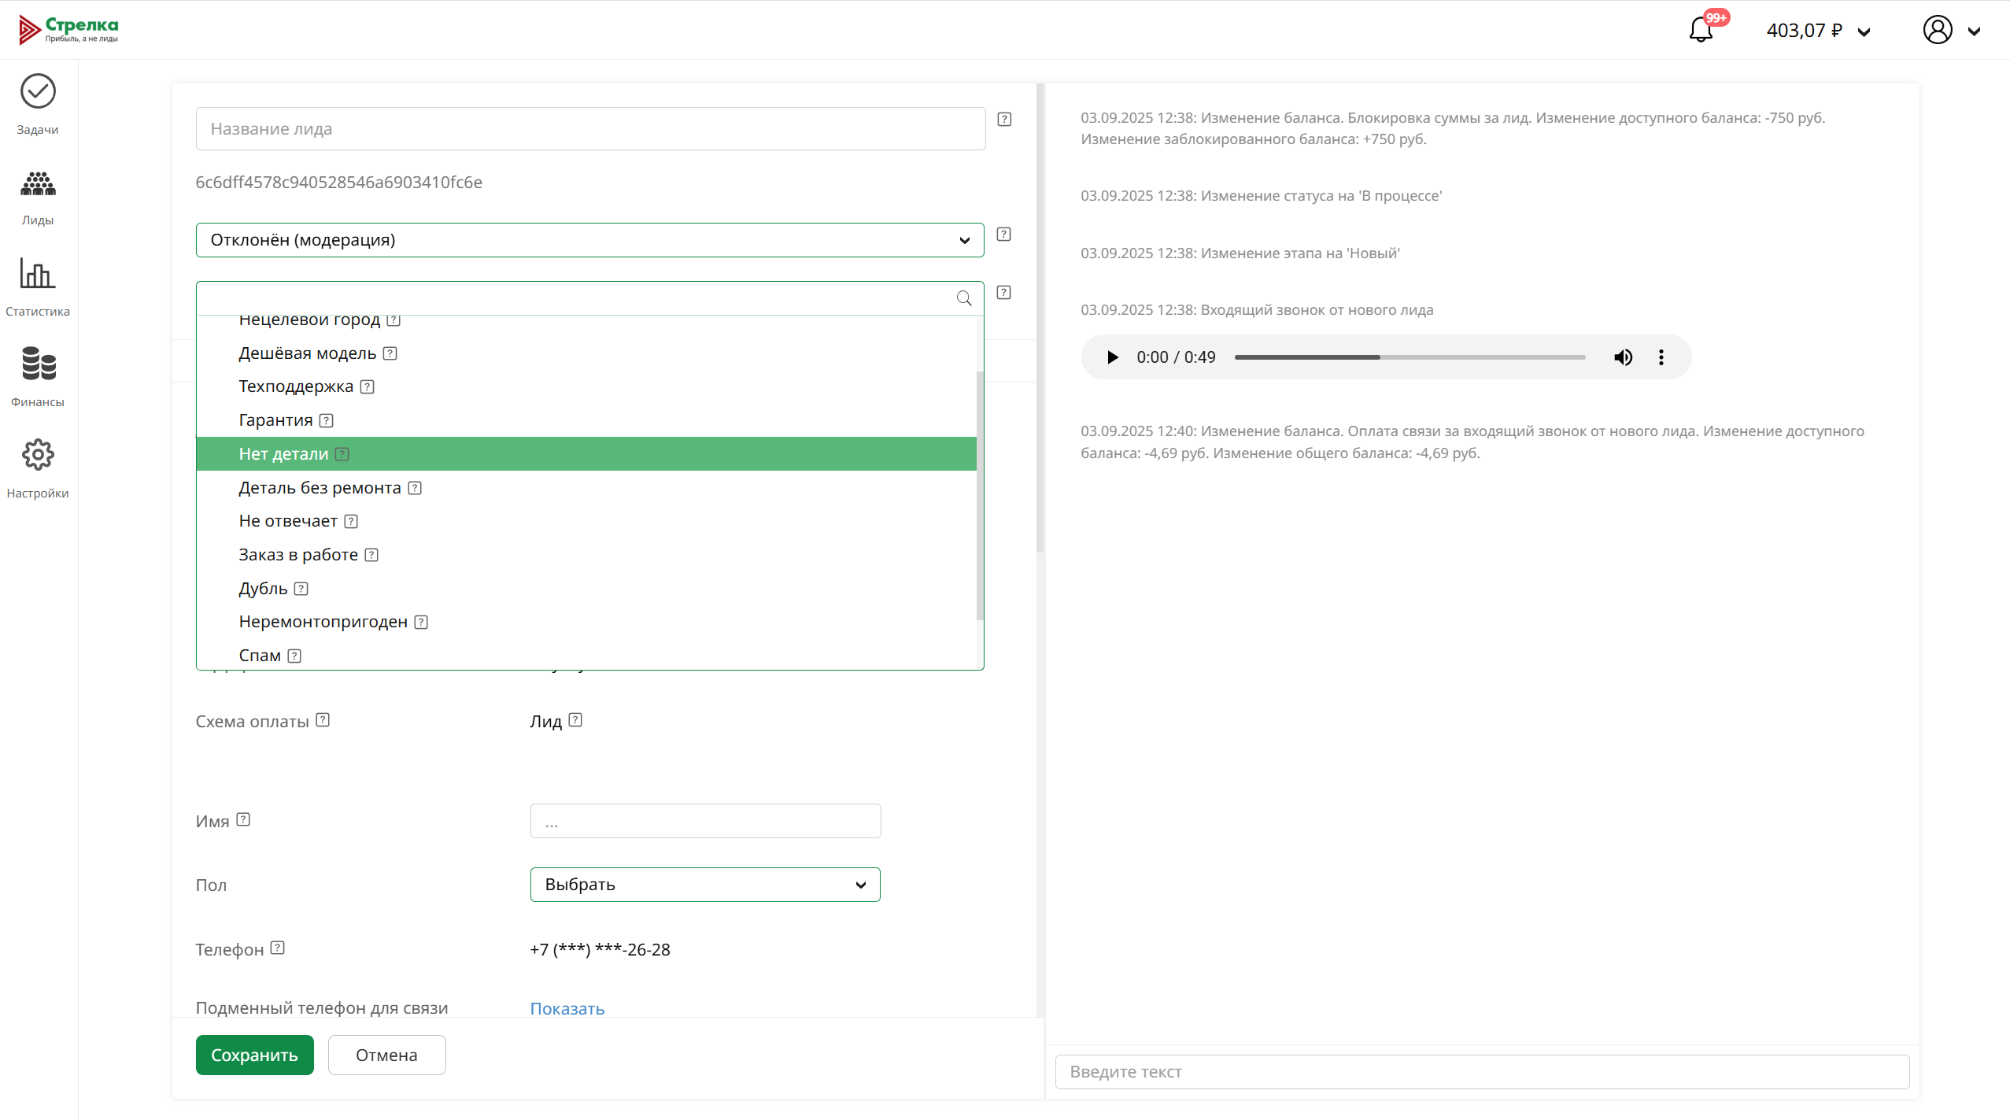The image size is (2010, 1120).
Task: Open the Задачи tasks sidebar icon
Action: 38,92
